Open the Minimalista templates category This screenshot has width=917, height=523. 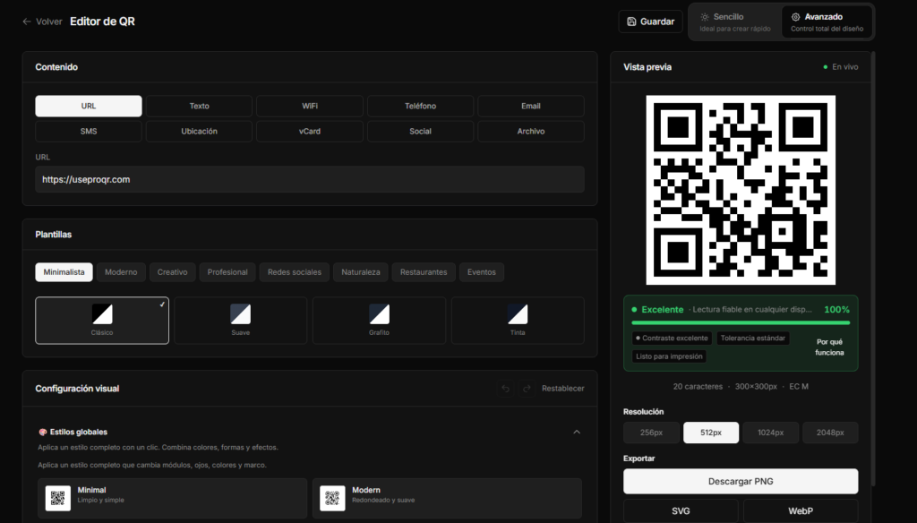[x=64, y=272]
